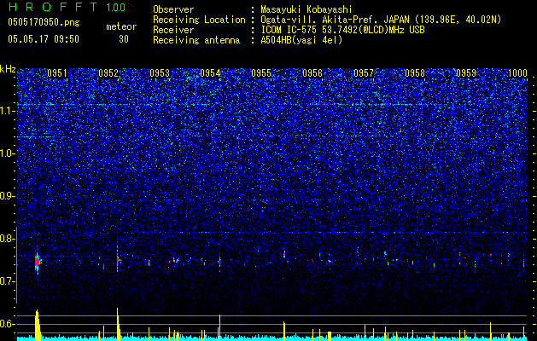Select the 0955 time marker
Viewport: 537px width, 341px height.
261,73
